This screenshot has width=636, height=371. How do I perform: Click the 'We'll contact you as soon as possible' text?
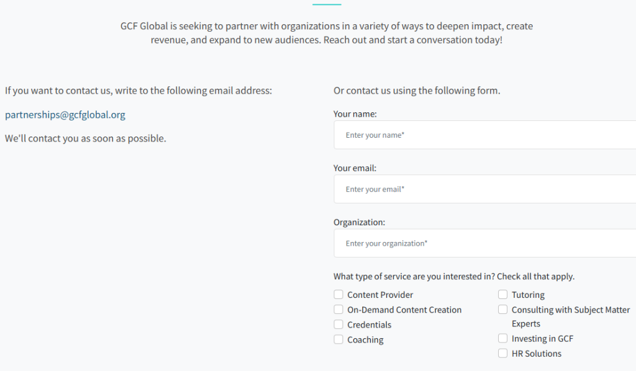[86, 138]
